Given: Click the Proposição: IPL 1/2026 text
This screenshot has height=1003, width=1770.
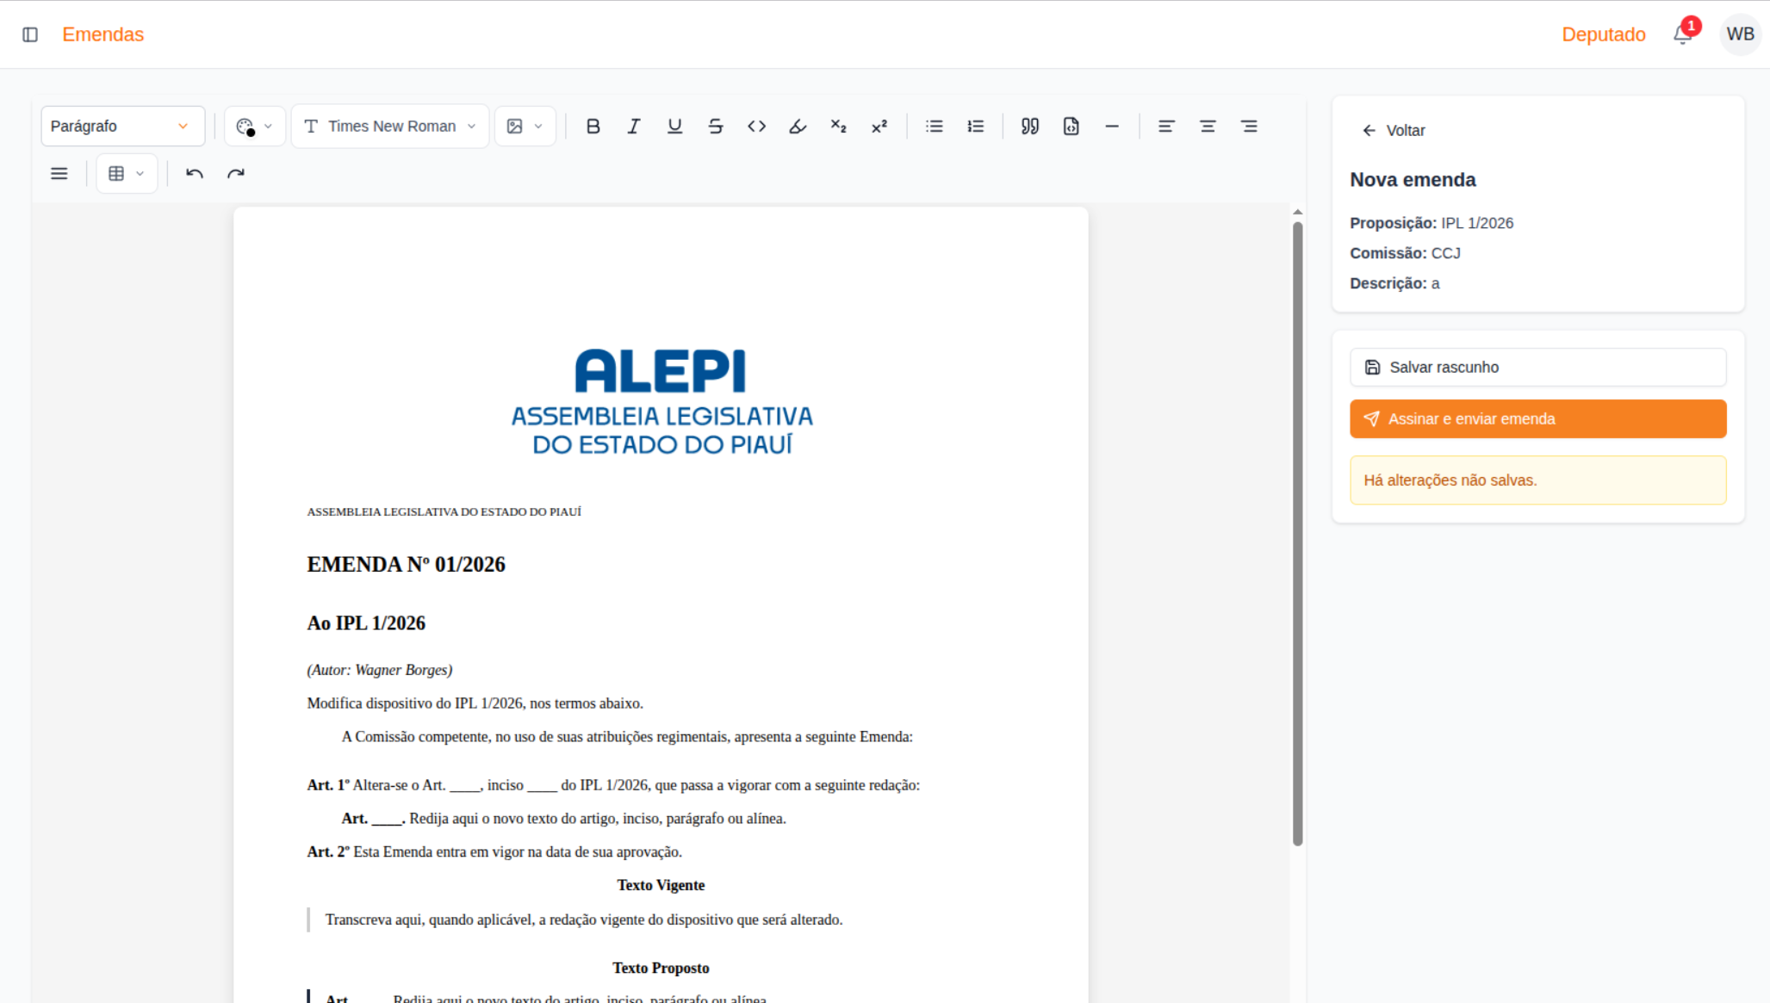Looking at the screenshot, I should pyautogui.click(x=1431, y=223).
